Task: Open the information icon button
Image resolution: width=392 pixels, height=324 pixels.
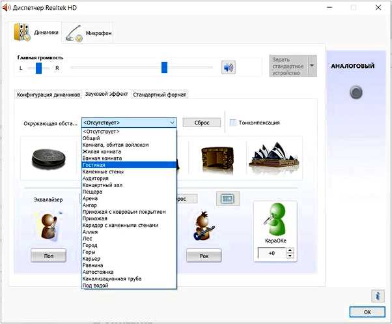Action: 378,296
